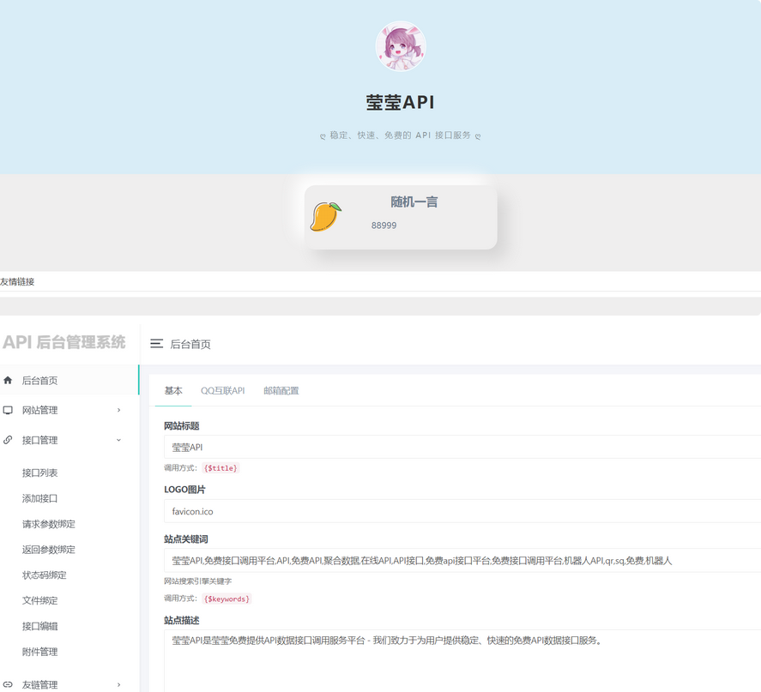Open 友链管理 sidebar menu
The image size is (761, 692).
pyautogui.click(x=39, y=685)
